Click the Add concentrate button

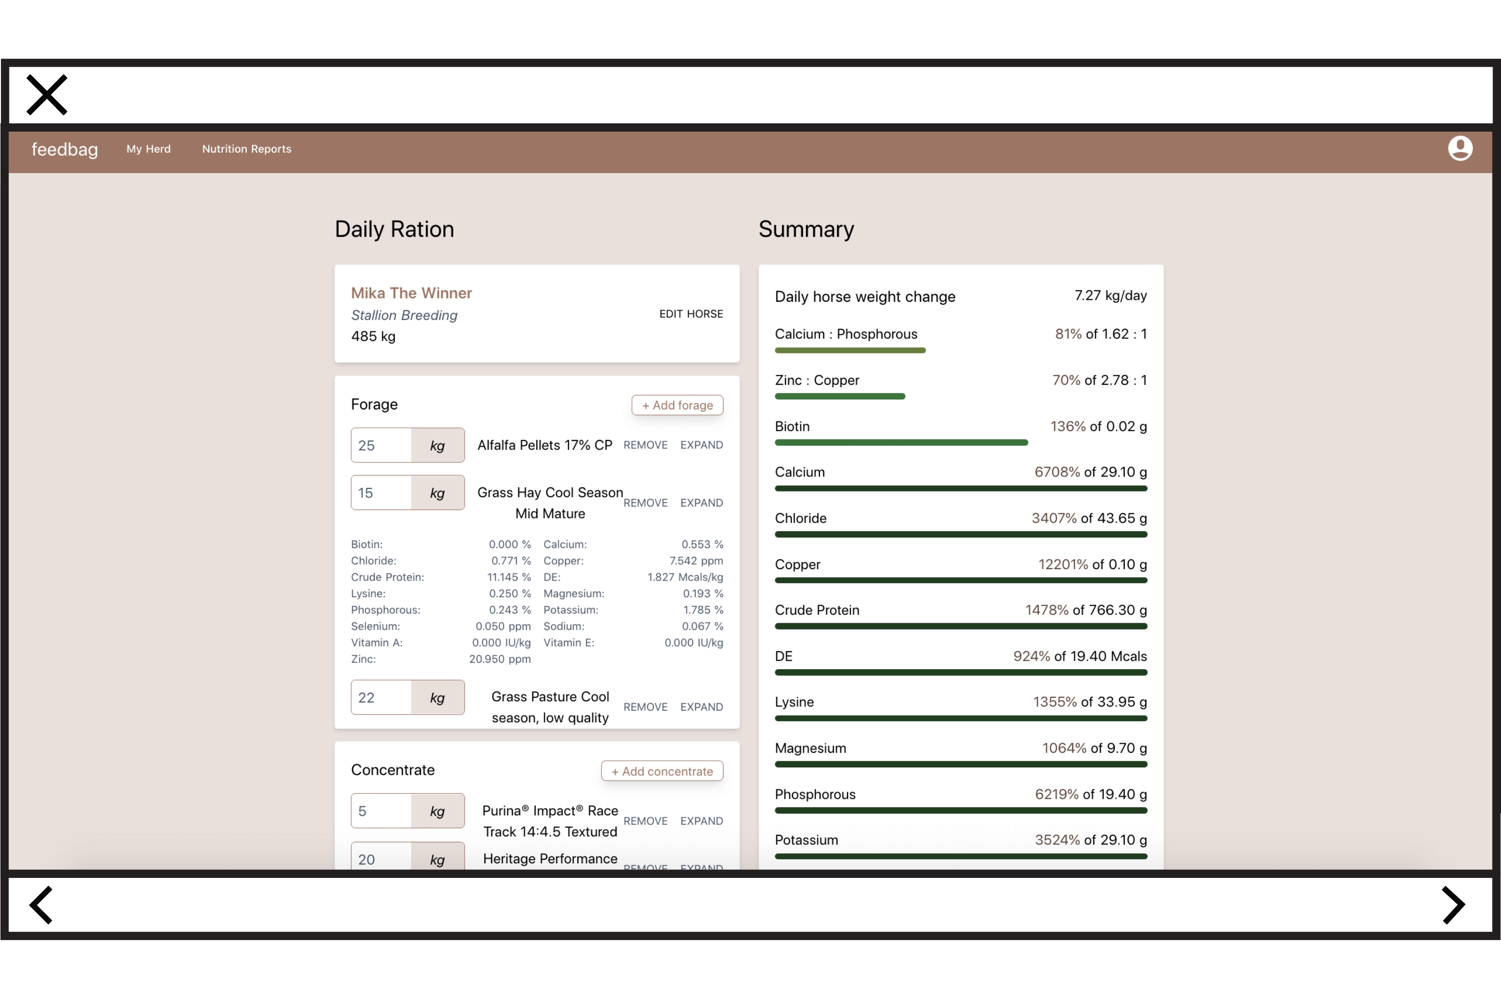tap(661, 771)
